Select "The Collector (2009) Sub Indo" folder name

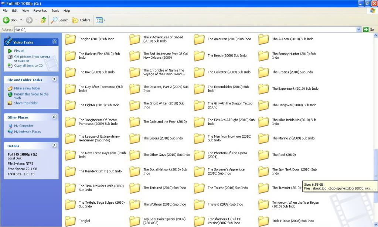click(229, 72)
